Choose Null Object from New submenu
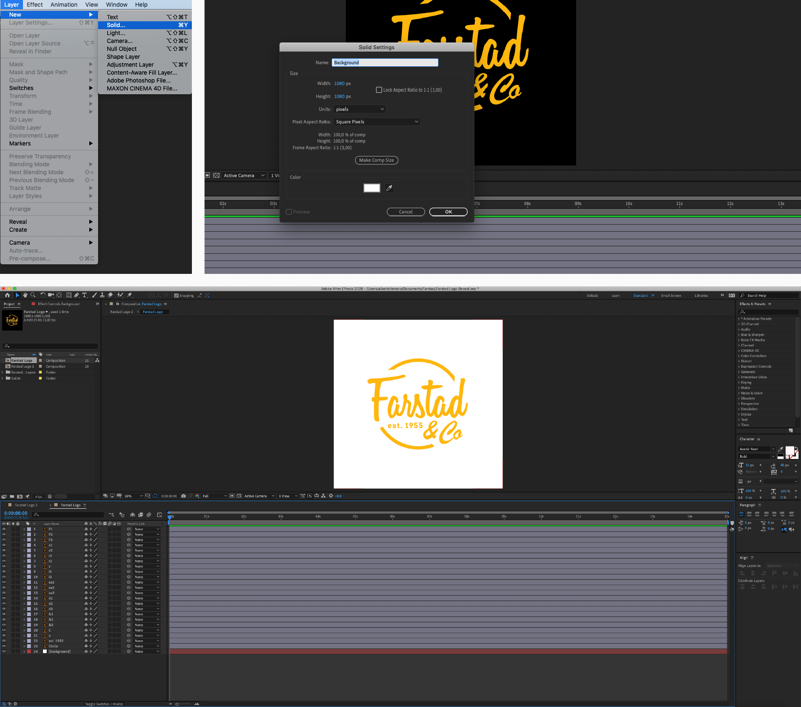 (145, 49)
